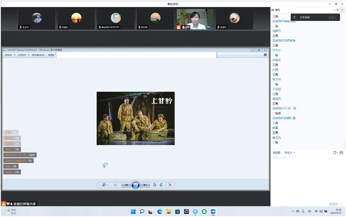Click chat message 三角形

276,113
